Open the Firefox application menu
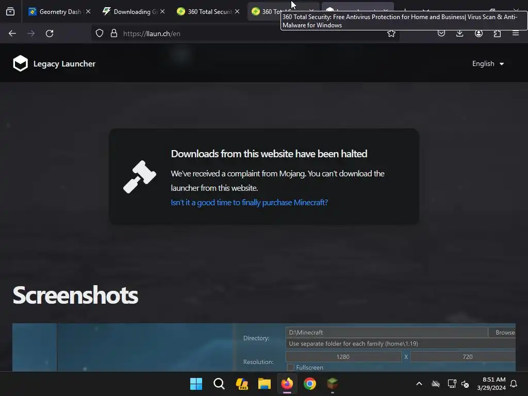This screenshot has height=396, width=528. pyautogui.click(x=516, y=34)
